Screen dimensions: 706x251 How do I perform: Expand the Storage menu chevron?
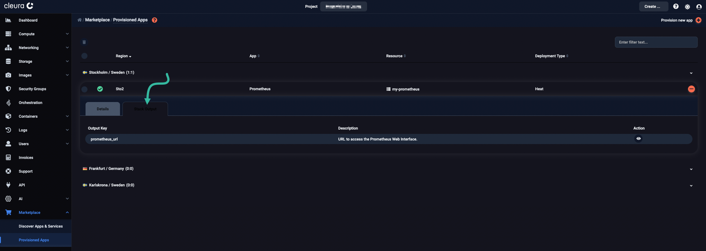tap(67, 61)
